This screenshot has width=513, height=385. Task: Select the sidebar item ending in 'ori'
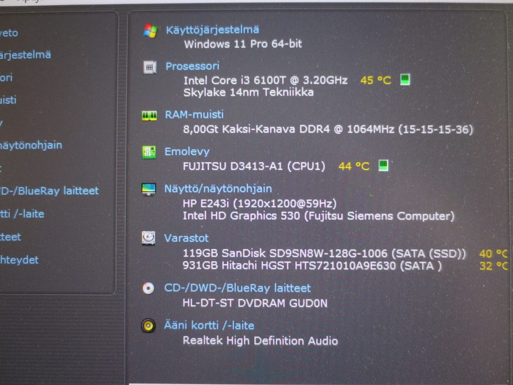[x=6, y=78]
